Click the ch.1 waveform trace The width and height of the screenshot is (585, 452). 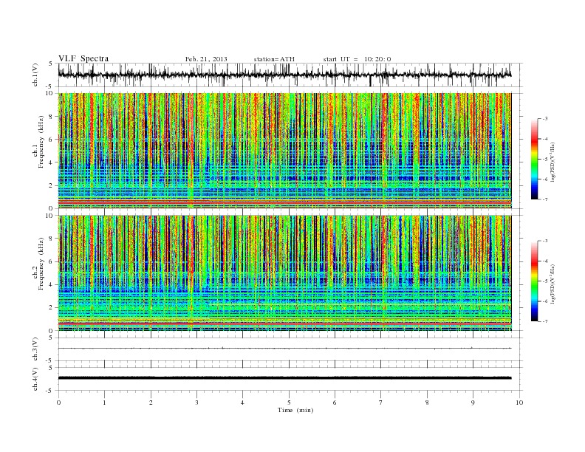pyautogui.click(x=284, y=75)
